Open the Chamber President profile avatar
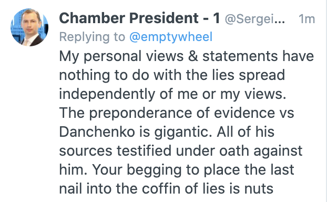 pyautogui.click(x=29, y=27)
